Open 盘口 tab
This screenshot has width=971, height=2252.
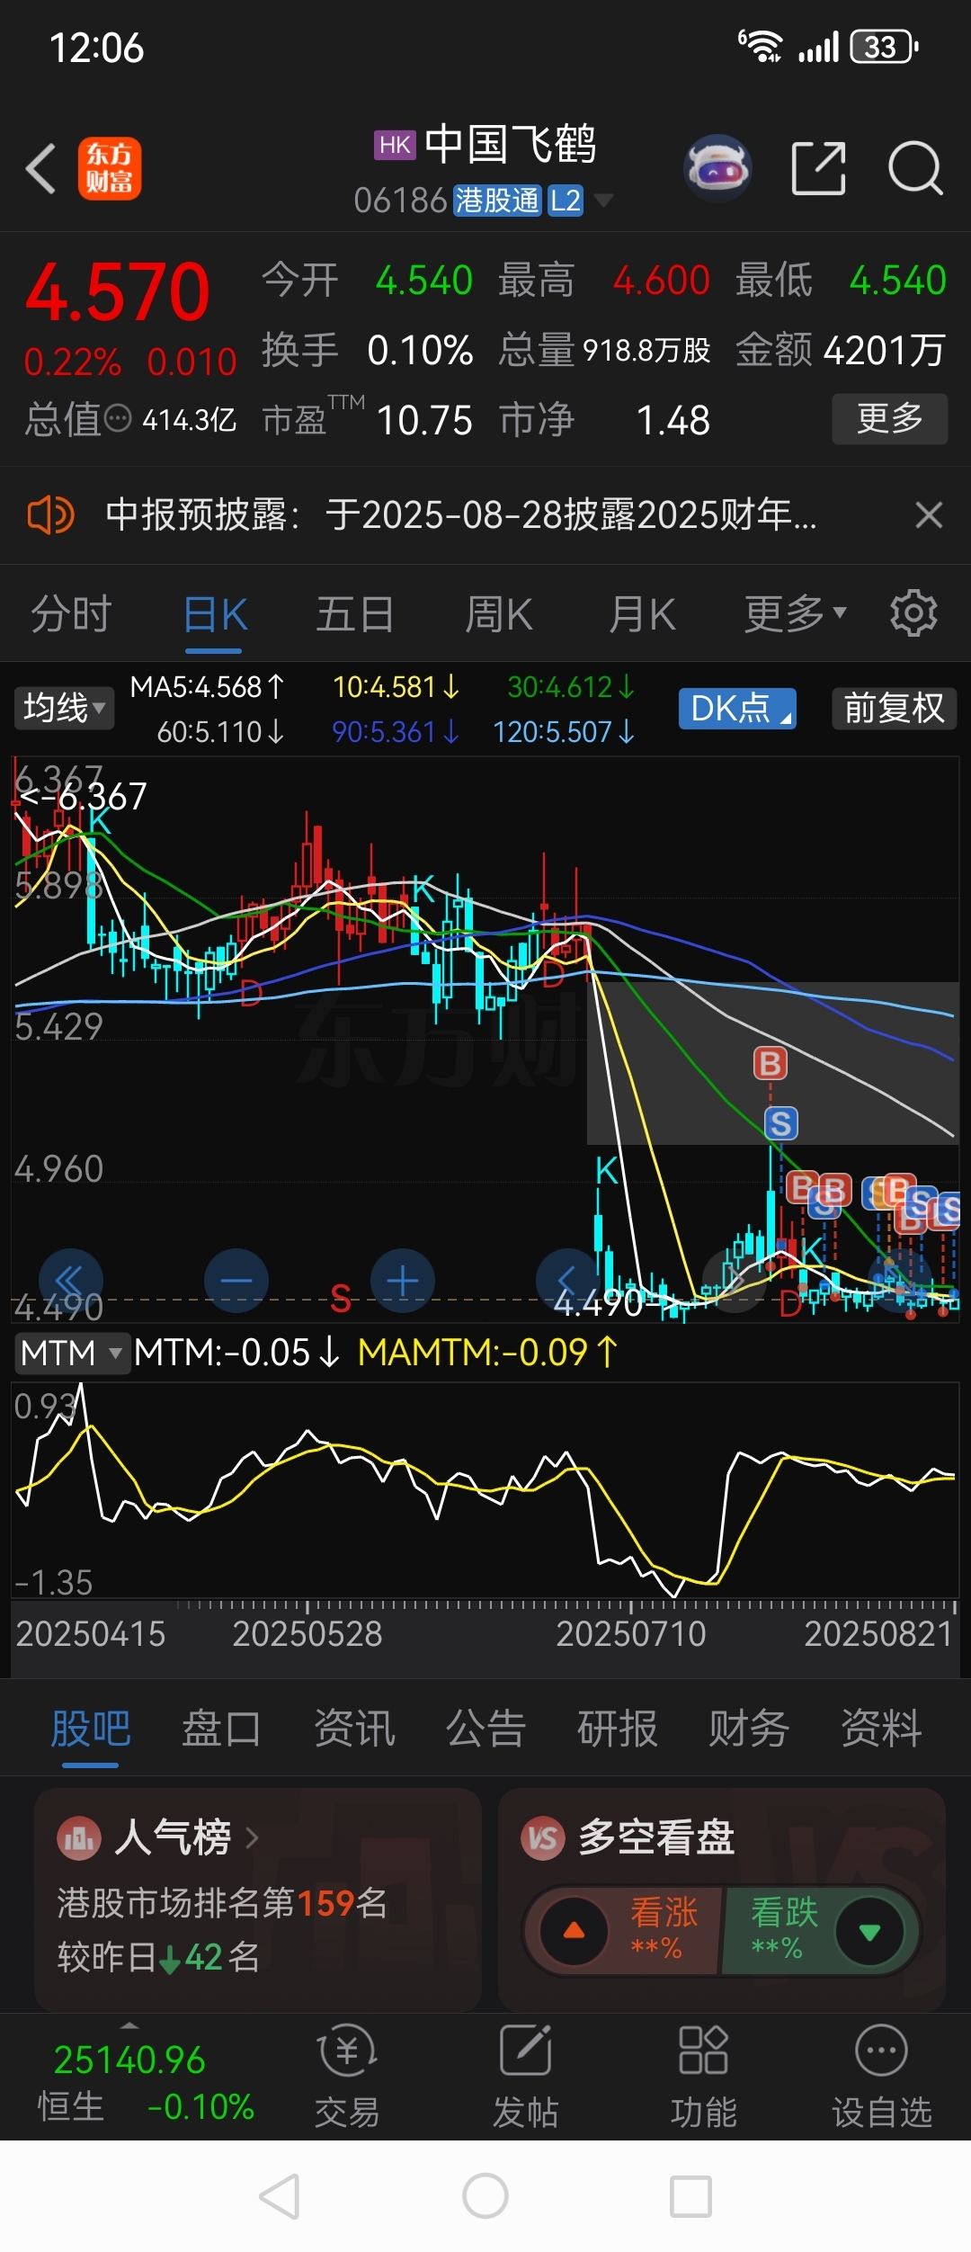coord(222,1728)
